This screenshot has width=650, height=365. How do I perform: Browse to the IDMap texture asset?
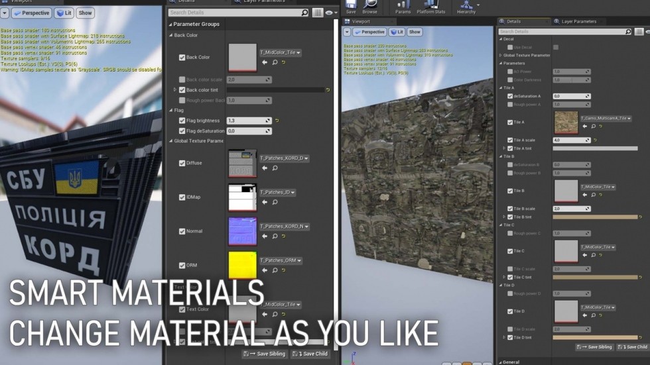click(x=275, y=202)
